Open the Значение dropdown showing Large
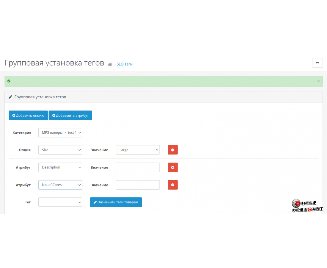Viewport: 327px width, 268px height. pyautogui.click(x=138, y=150)
